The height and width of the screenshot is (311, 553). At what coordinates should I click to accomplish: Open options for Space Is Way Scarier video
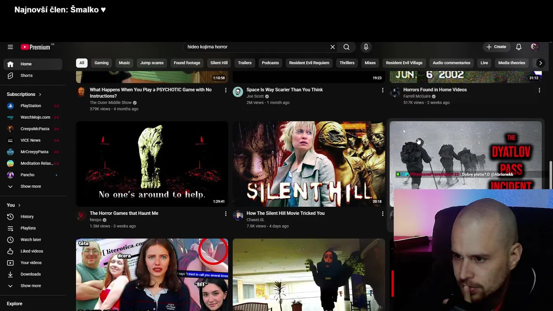click(x=382, y=90)
